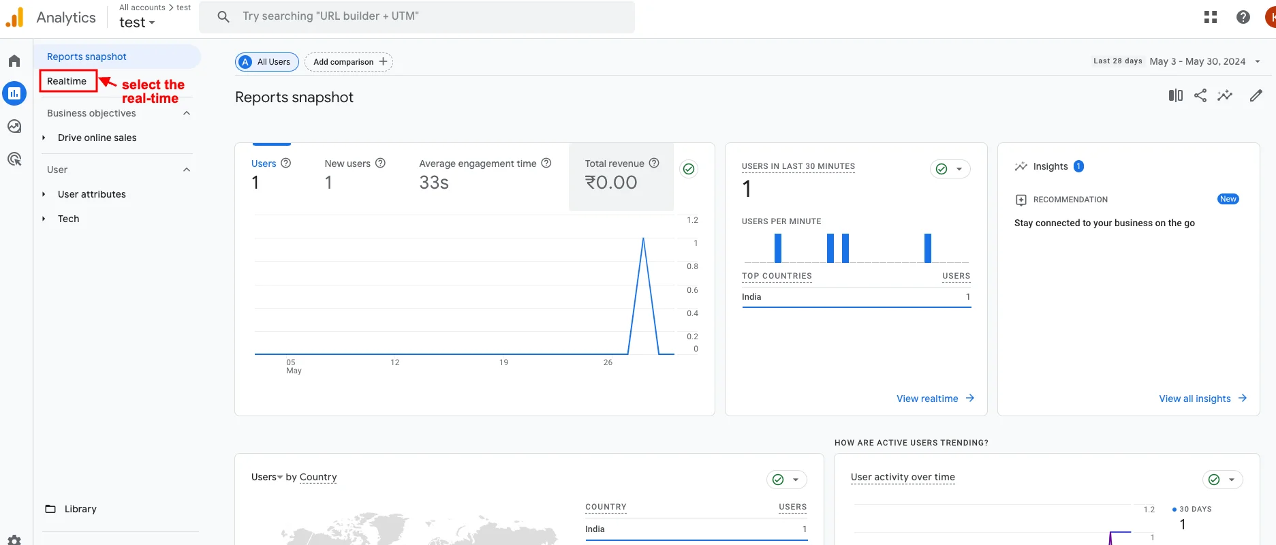Open the date range dropdown
The image size is (1276, 545).
pyautogui.click(x=1204, y=61)
